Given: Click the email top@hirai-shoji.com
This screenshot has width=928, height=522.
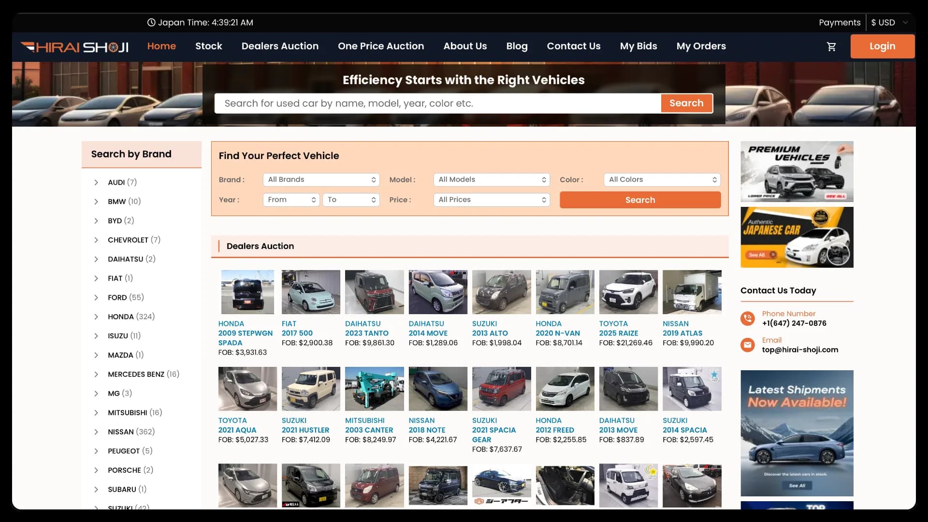Looking at the screenshot, I should tap(800, 349).
